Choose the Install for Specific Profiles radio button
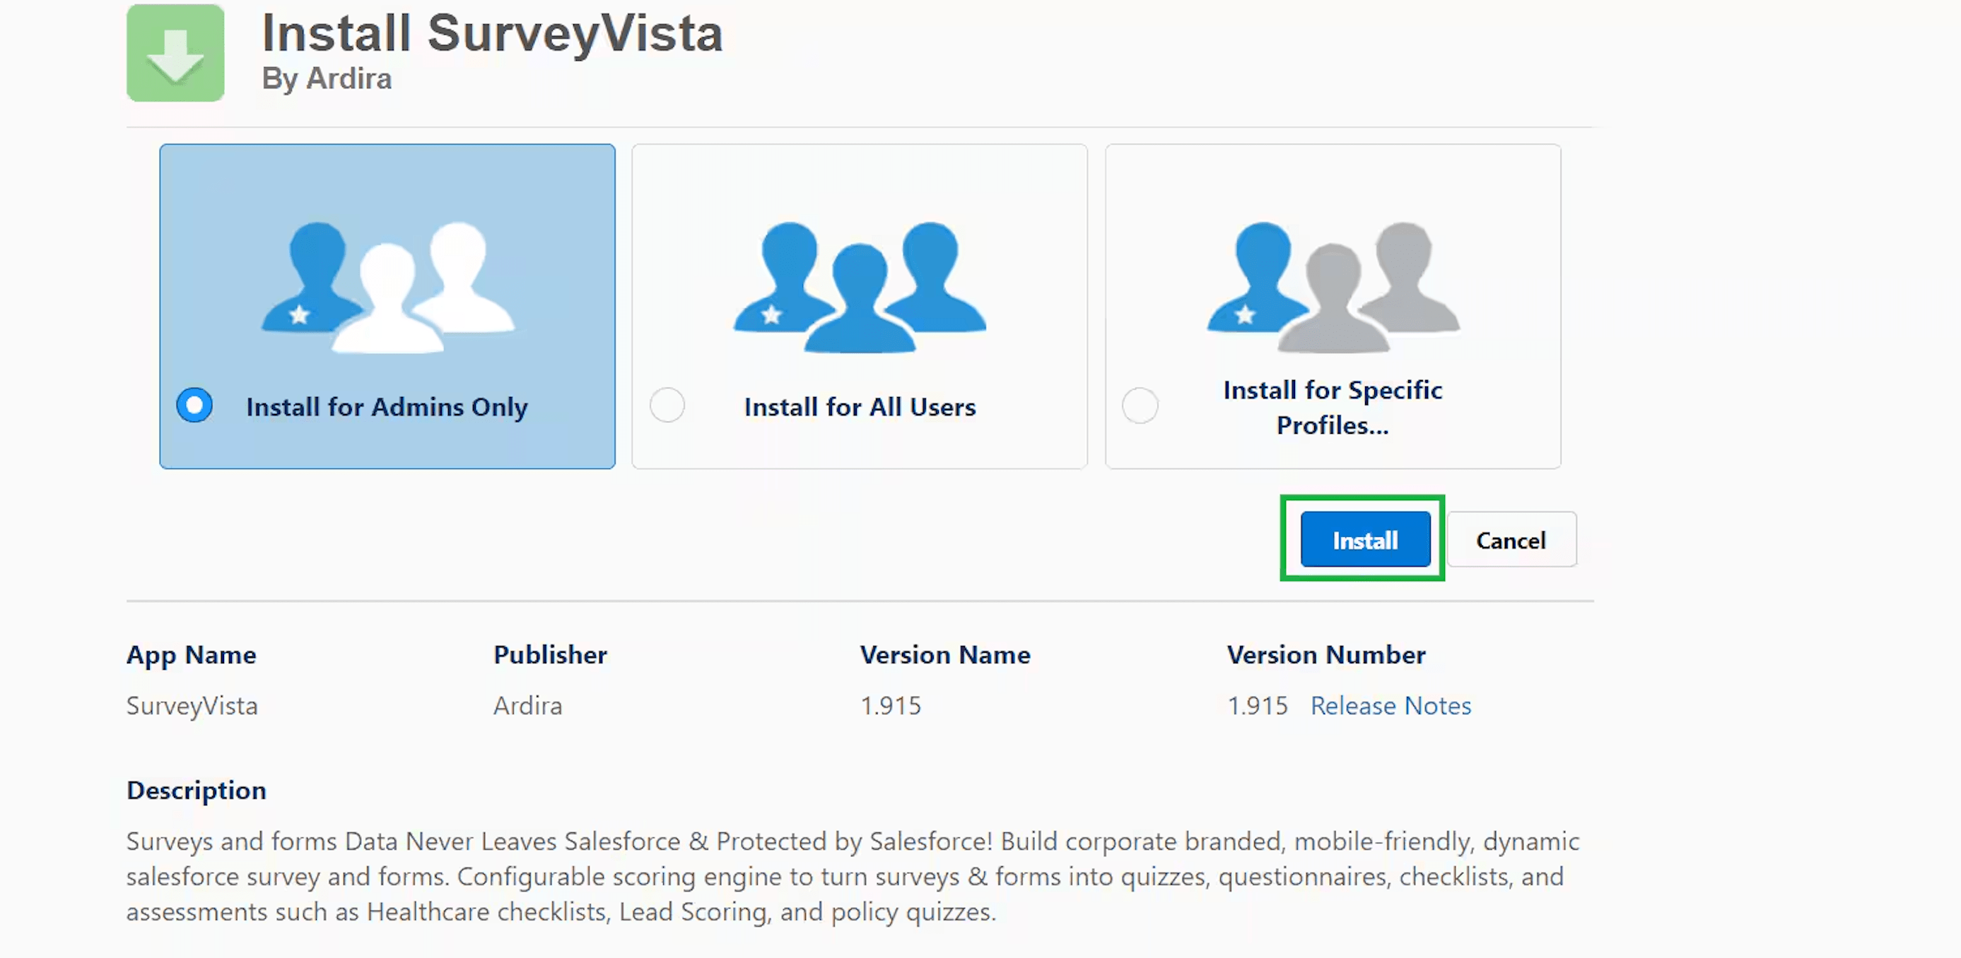 [x=1140, y=406]
